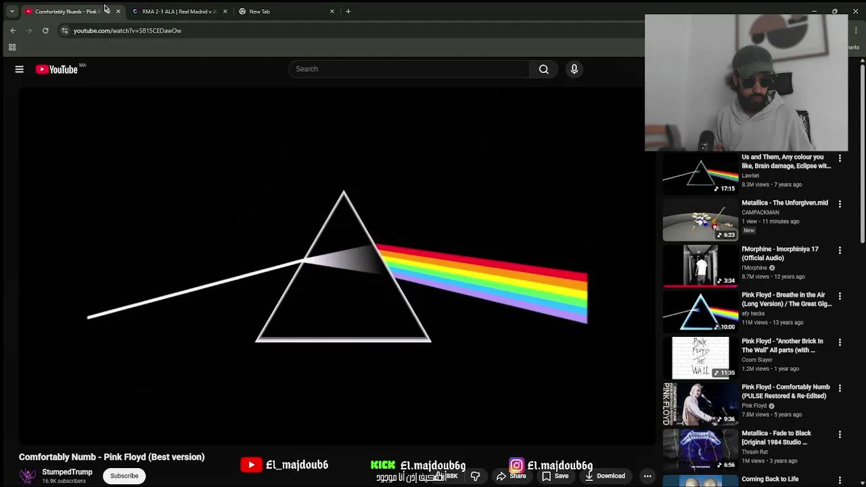Click channel name Lawliet
Image resolution: width=866 pixels, height=487 pixels.
coord(750,176)
